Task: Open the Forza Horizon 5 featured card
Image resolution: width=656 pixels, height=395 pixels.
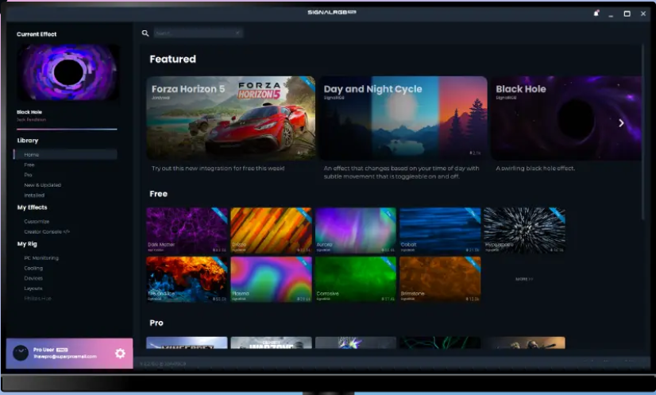Action: click(x=231, y=118)
